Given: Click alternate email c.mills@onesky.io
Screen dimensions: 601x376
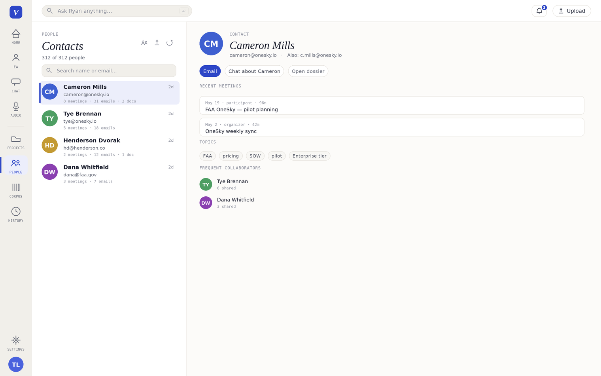Looking at the screenshot, I should (x=321, y=55).
